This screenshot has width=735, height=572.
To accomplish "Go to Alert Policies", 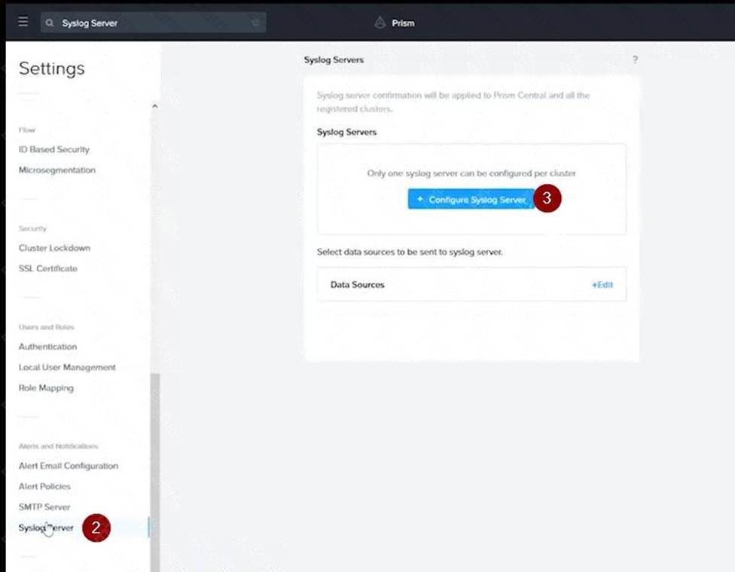I will coord(44,487).
